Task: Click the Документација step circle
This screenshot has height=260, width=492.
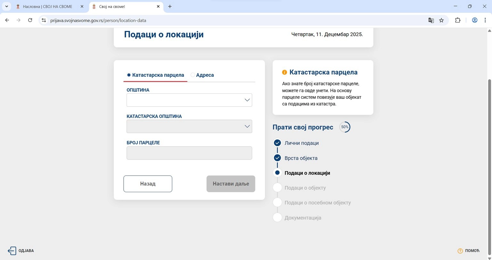Action: [x=277, y=217]
